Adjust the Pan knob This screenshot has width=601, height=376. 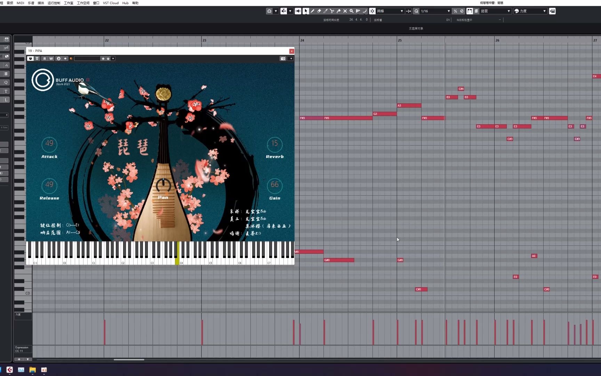(x=163, y=185)
